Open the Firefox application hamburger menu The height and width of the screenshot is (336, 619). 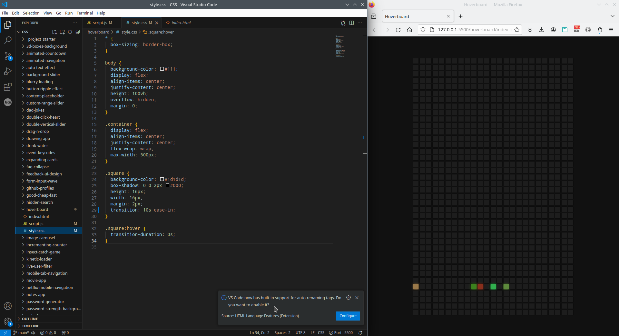(x=611, y=30)
